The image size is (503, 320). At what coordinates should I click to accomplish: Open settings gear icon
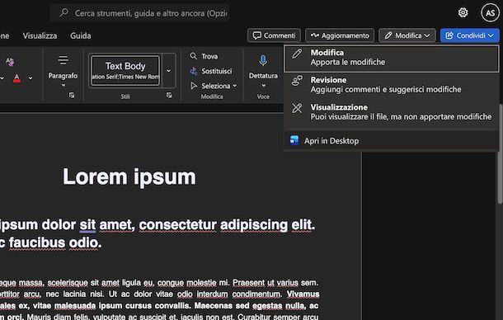point(463,12)
